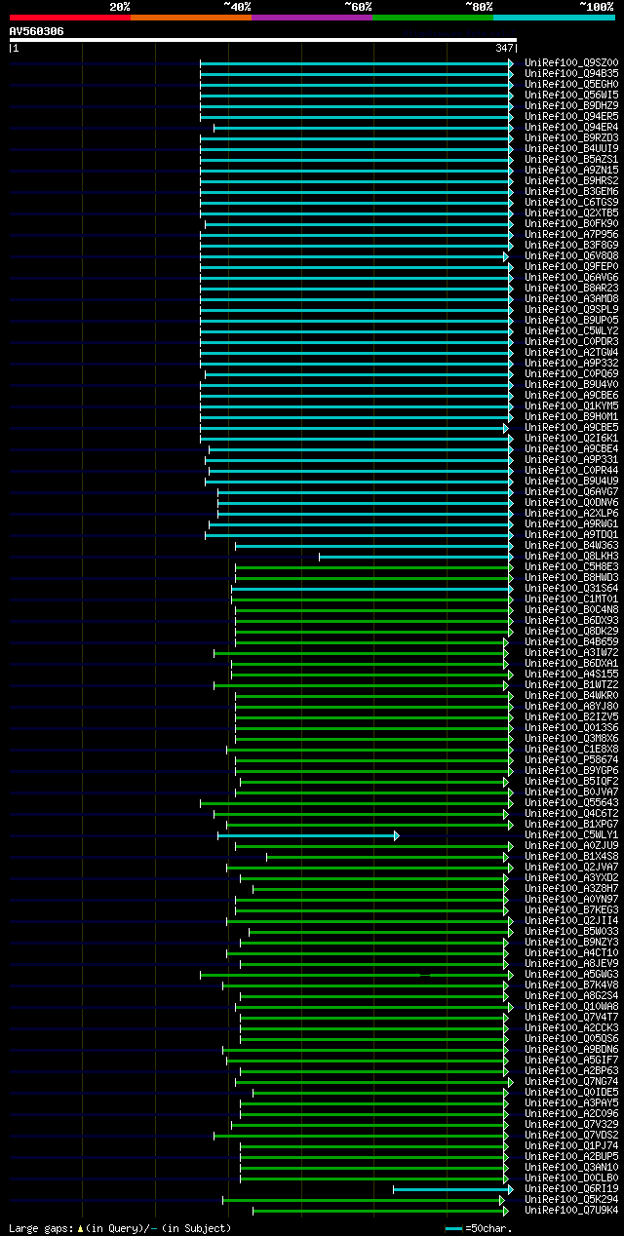
Task: Select hit label UniRef100_Q56WI5
Action: click(x=571, y=95)
